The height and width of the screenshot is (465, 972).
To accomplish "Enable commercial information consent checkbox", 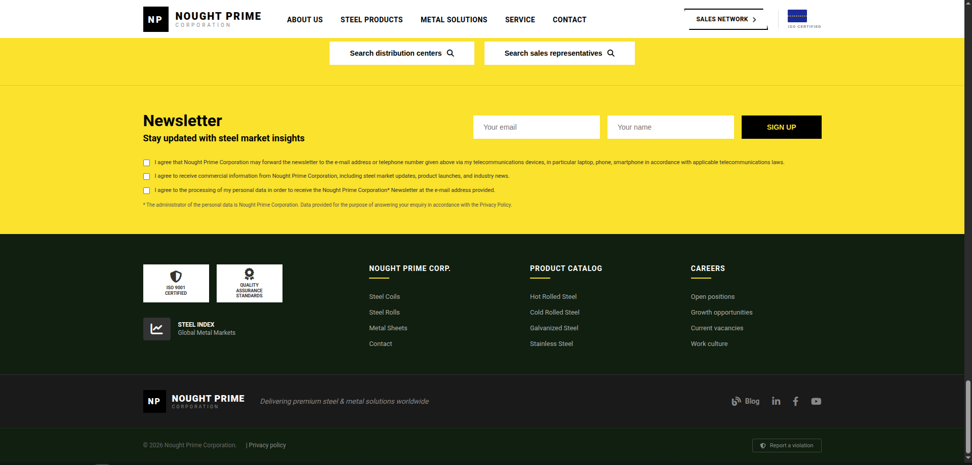I will pos(146,177).
